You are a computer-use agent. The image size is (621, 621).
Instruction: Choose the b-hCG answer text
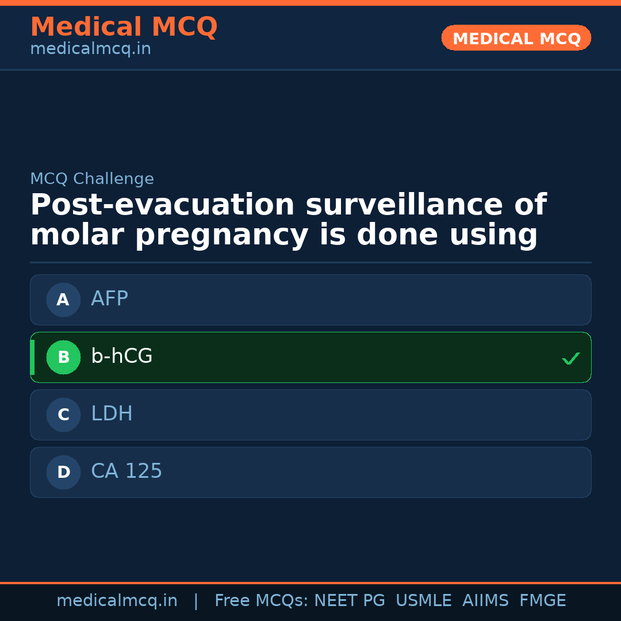point(122,356)
